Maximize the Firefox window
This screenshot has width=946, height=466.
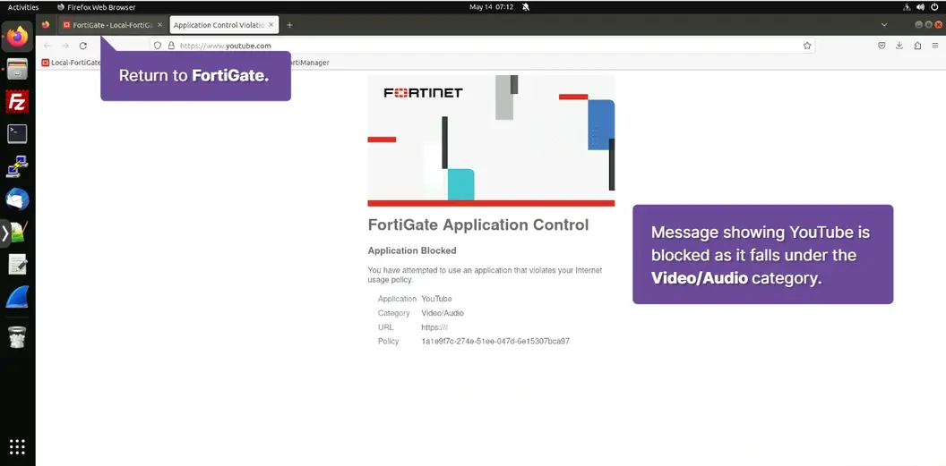[928, 25]
